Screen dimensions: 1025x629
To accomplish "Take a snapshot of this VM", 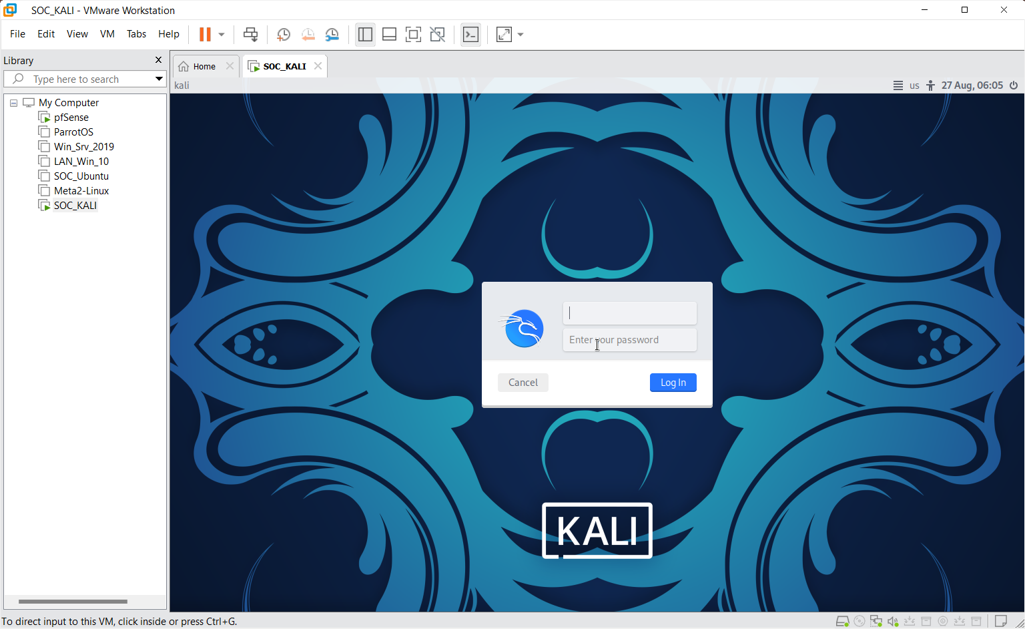I will pos(284,34).
